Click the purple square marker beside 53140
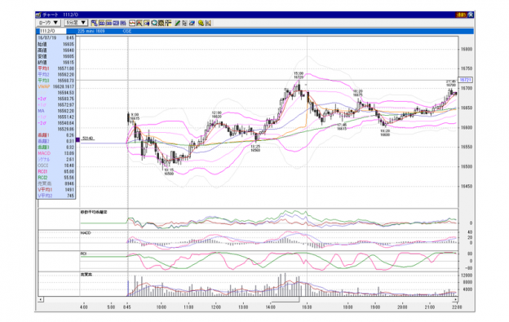The image size is (509, 322). click(77, 139)
